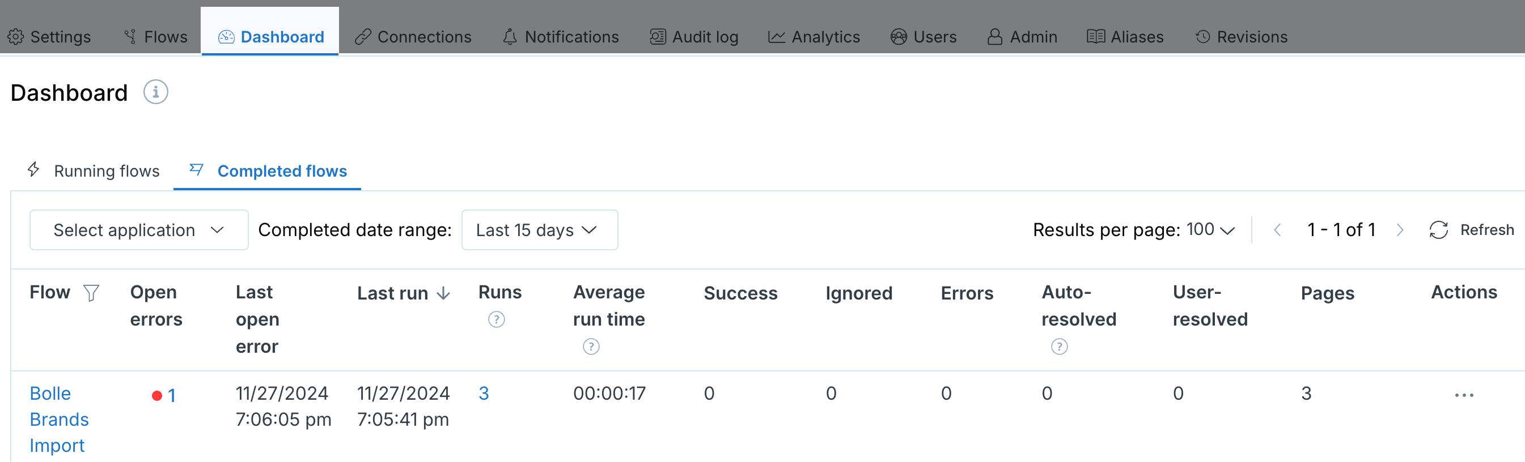Open the Bolle Brands Import flow link

tap(58, 420)
